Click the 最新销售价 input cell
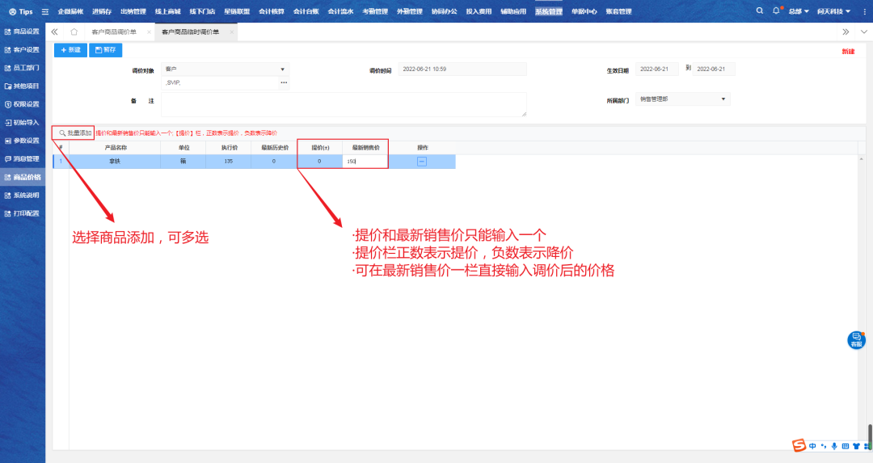 (365, 162)
